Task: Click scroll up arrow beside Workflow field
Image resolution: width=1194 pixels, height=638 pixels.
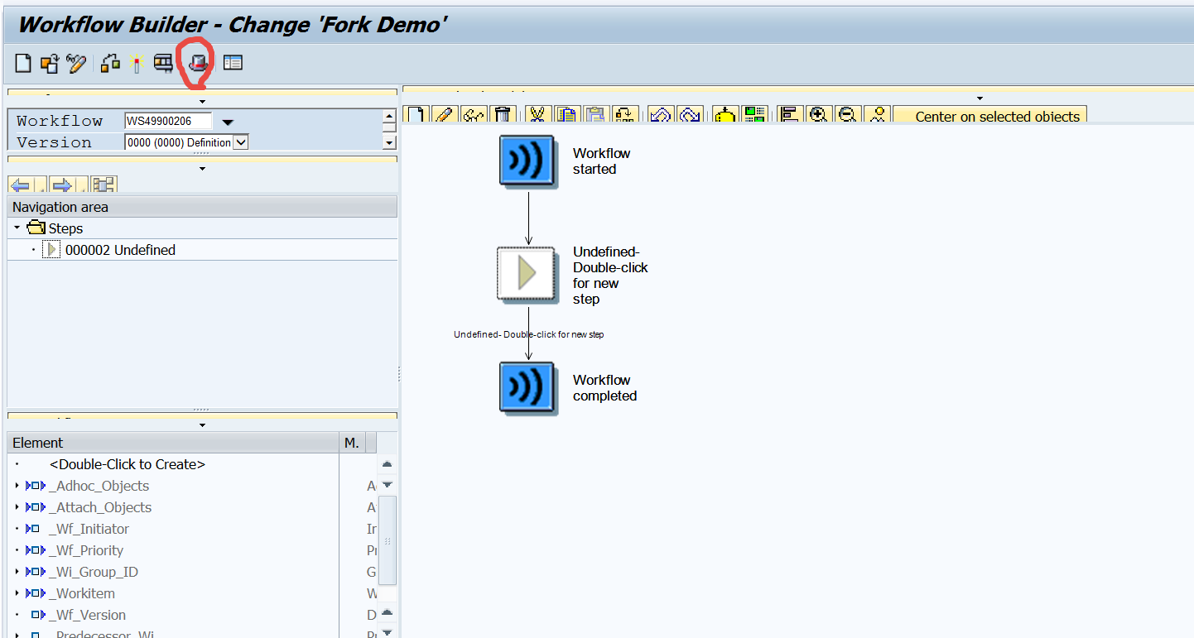Action: point(389,118)
